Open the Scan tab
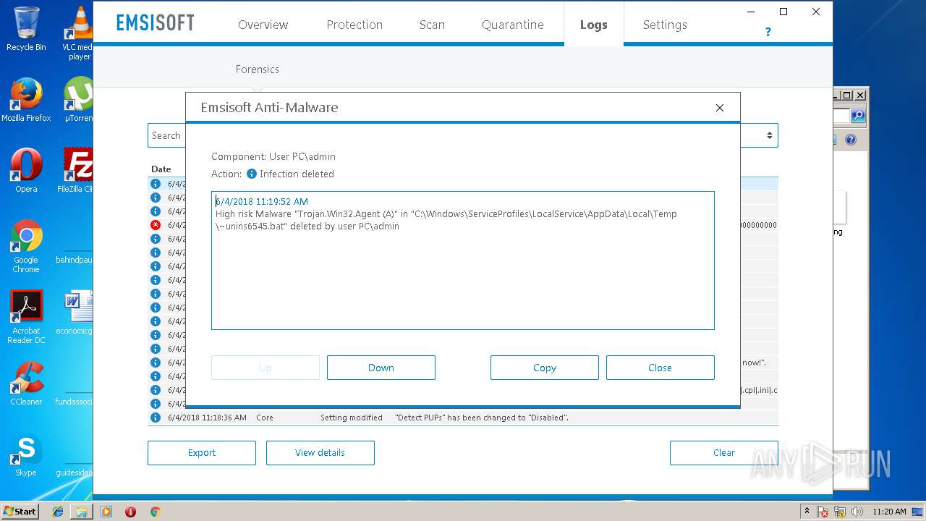Screen dimensions: 926x521 point(432,25)
